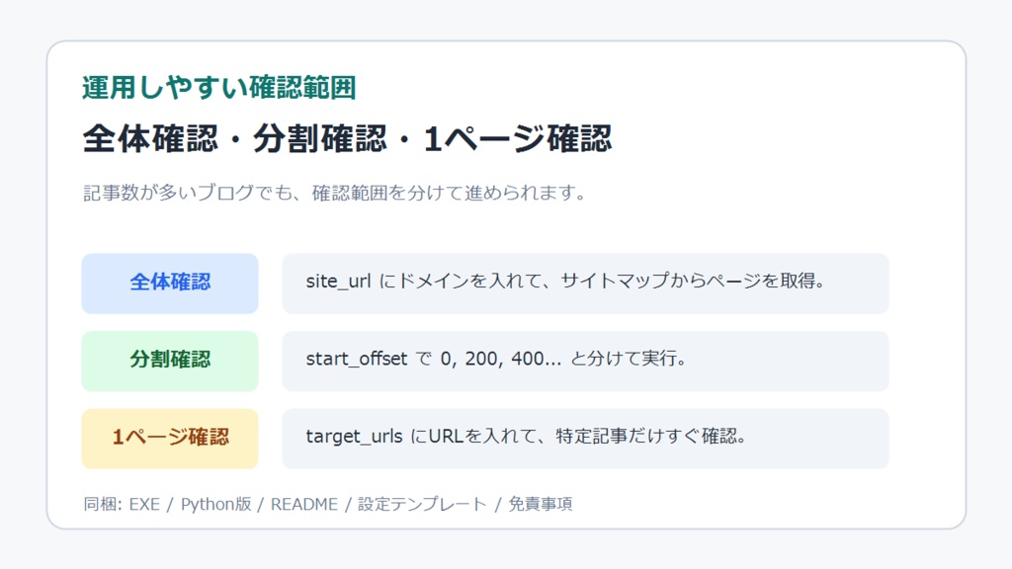The height and width of the screenshot is (569, 1012).
Task: Click the blue 全体確認 label
Action: coord(170,284)
